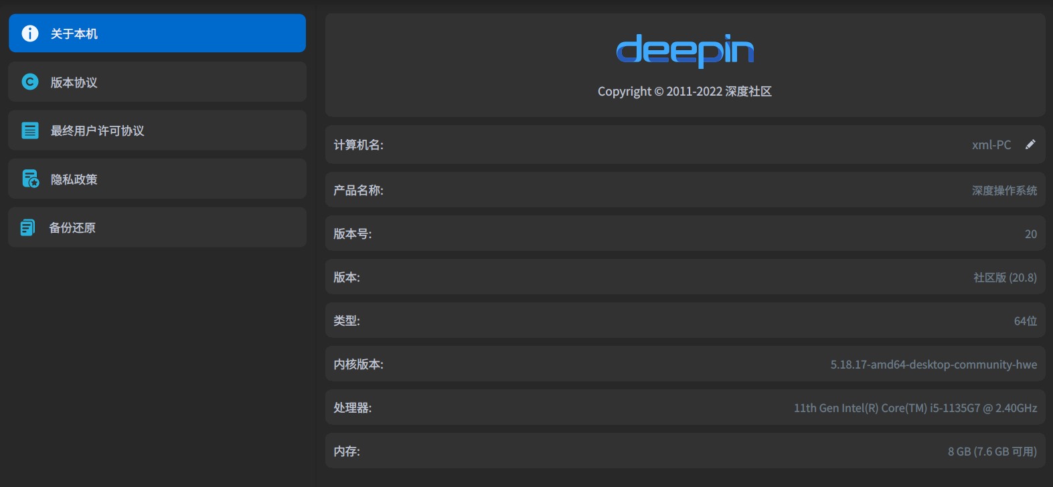
Task: Click the deepin logo
Action: 685,51
